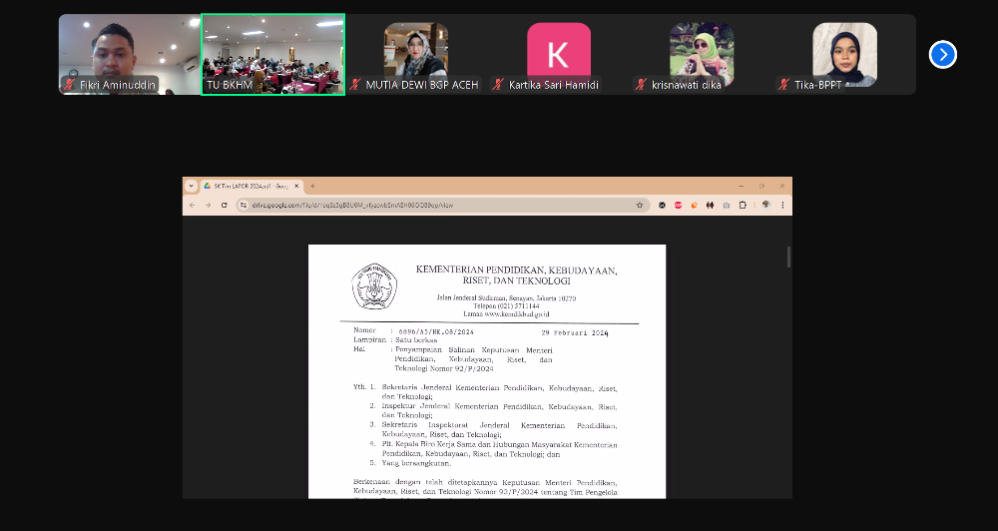The height and width of the screenshot is (531, 998).
Task: Click 'Yang bersangkutan.' recipient line
Action: [416, 463]
